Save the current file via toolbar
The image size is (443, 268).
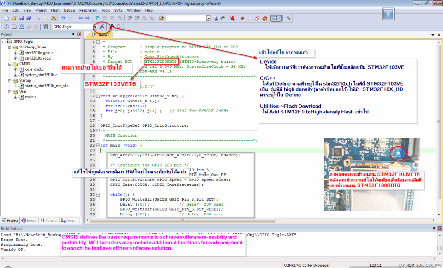(x=21, y=18)
